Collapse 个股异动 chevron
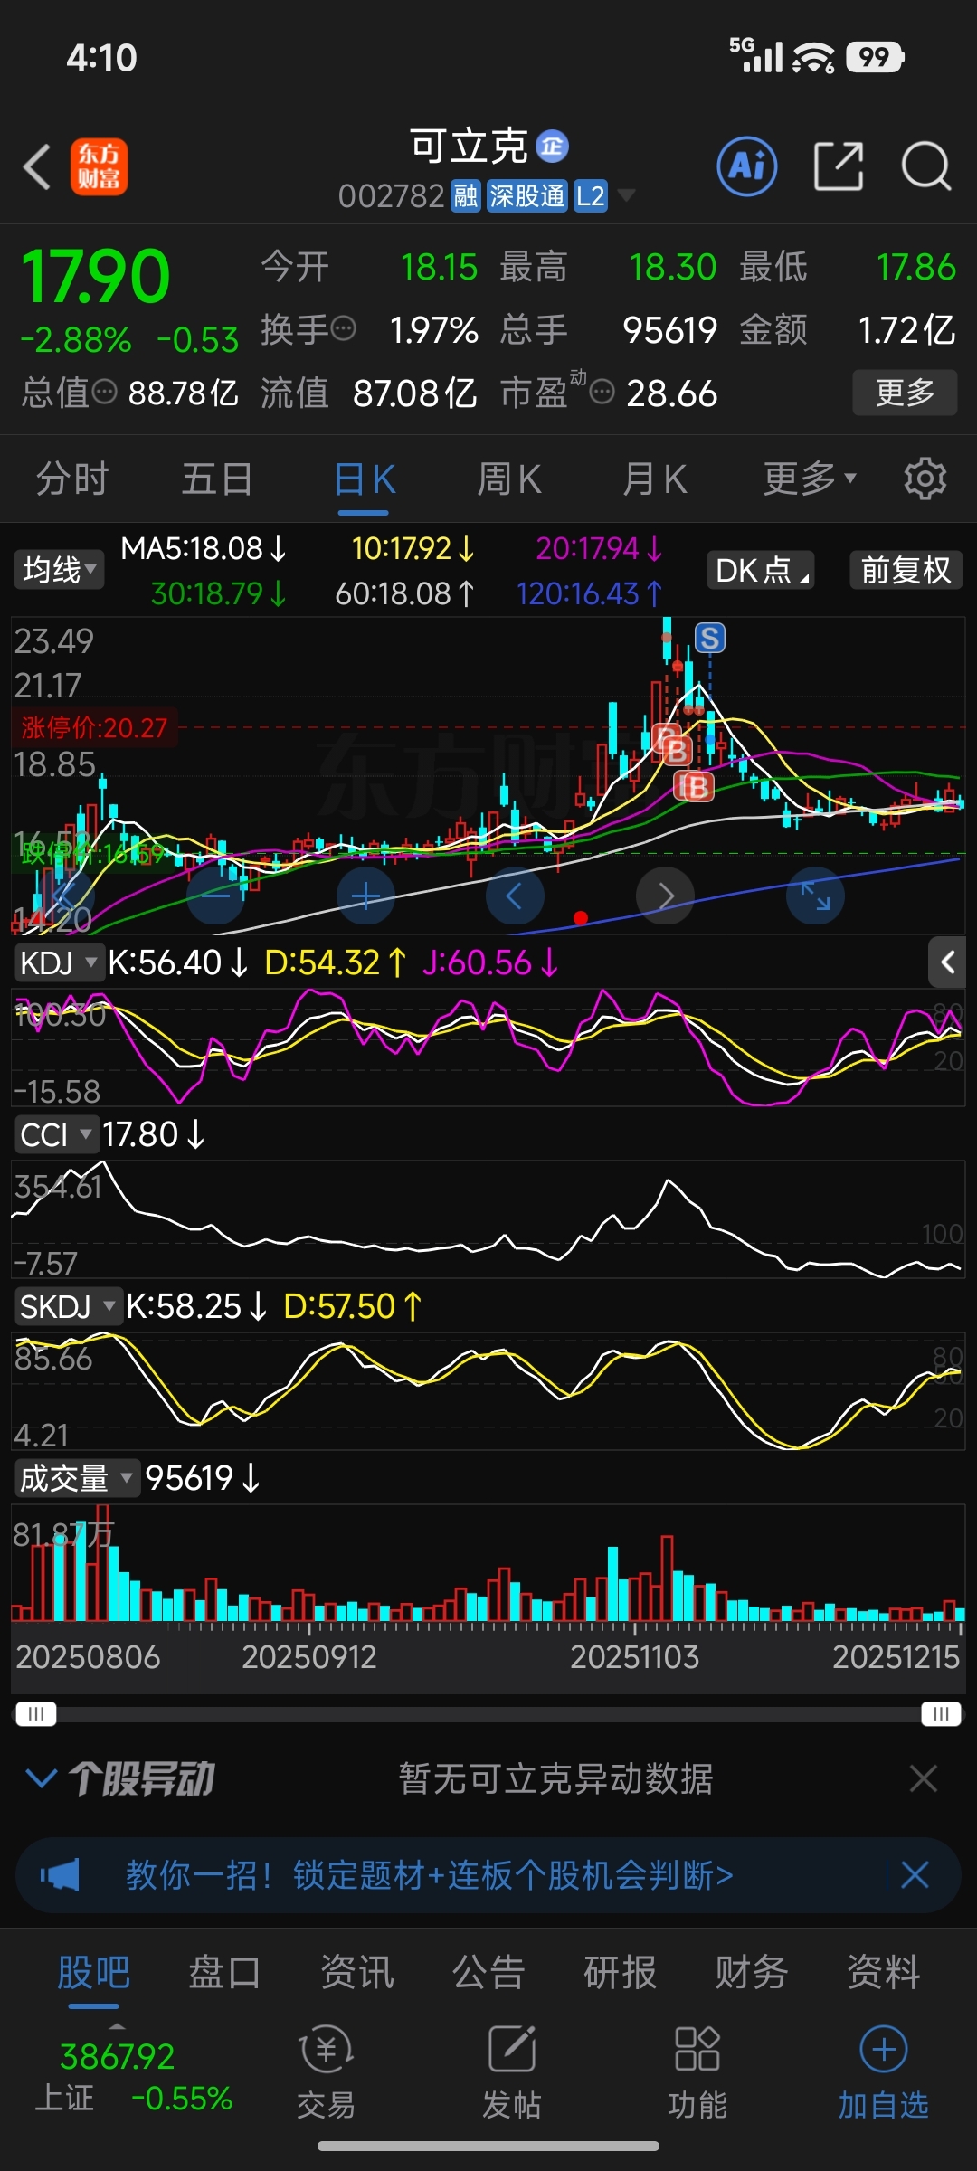 tap(42, 1778)
